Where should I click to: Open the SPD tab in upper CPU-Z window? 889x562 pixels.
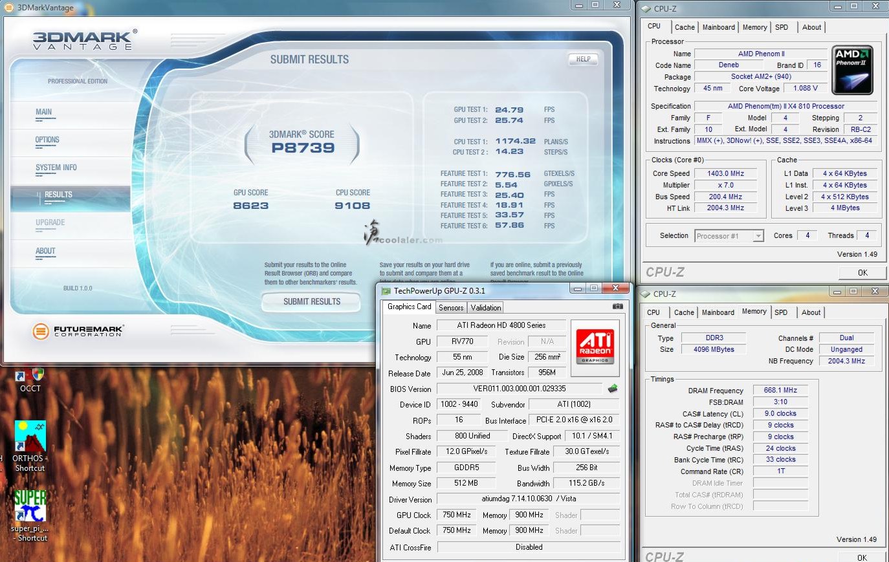click(x=782, y=27)
